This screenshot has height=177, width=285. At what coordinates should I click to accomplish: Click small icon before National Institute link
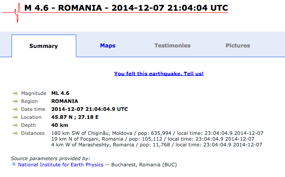click(14, 164)
